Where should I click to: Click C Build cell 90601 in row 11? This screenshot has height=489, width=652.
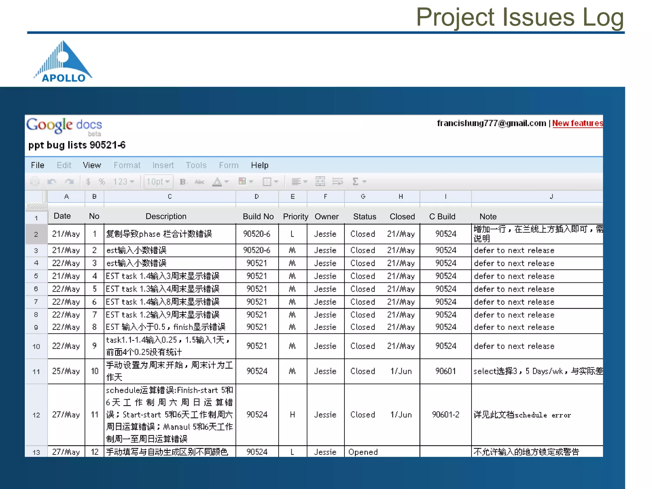[x=445, y=371]
